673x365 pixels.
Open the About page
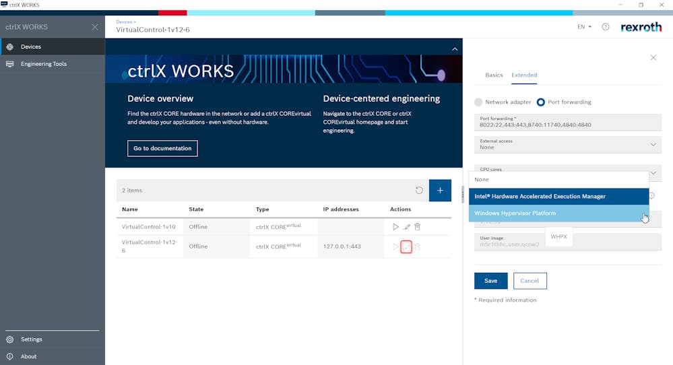(x=53, y=356)
